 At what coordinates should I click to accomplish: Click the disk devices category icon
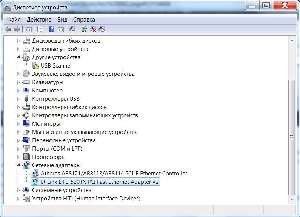(x=26, y=49)
